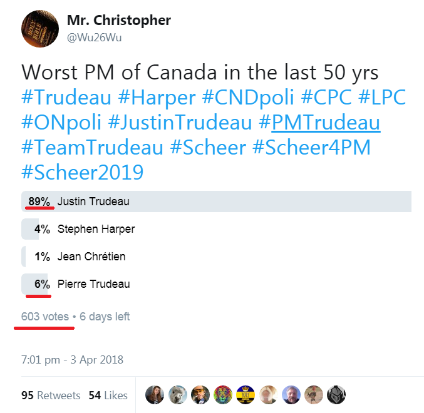Viewport: 424px width, 413px height.
Task: Open the knight helmet avatar profile
Action: (336, 395)
